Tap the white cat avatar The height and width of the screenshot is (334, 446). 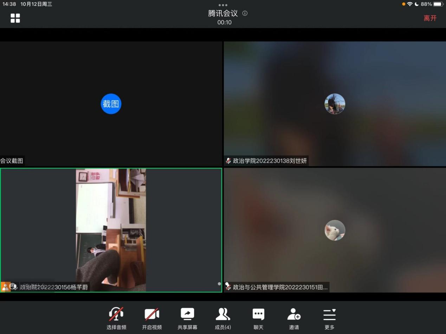(335, 230)
